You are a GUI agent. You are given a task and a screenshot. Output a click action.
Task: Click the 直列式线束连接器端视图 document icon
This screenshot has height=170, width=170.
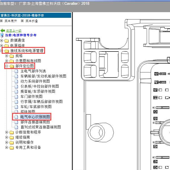pyautogui.click(x=16, y=127)
